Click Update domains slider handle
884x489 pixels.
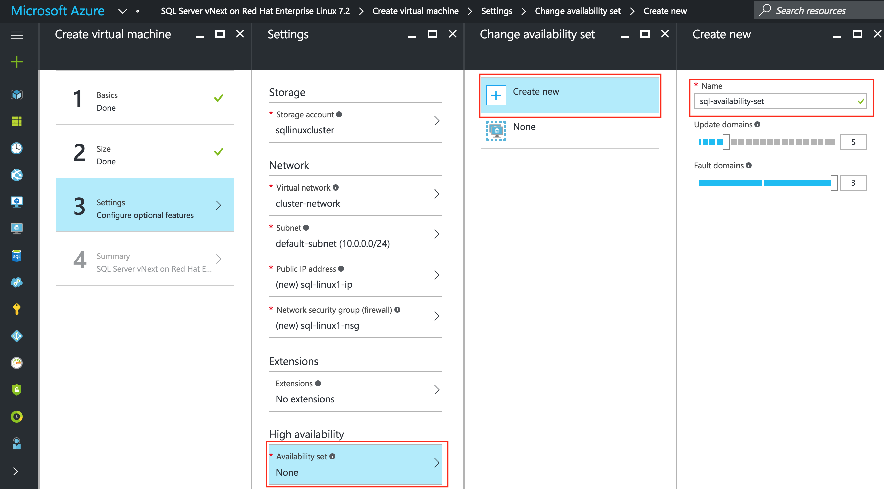[726, 142]
